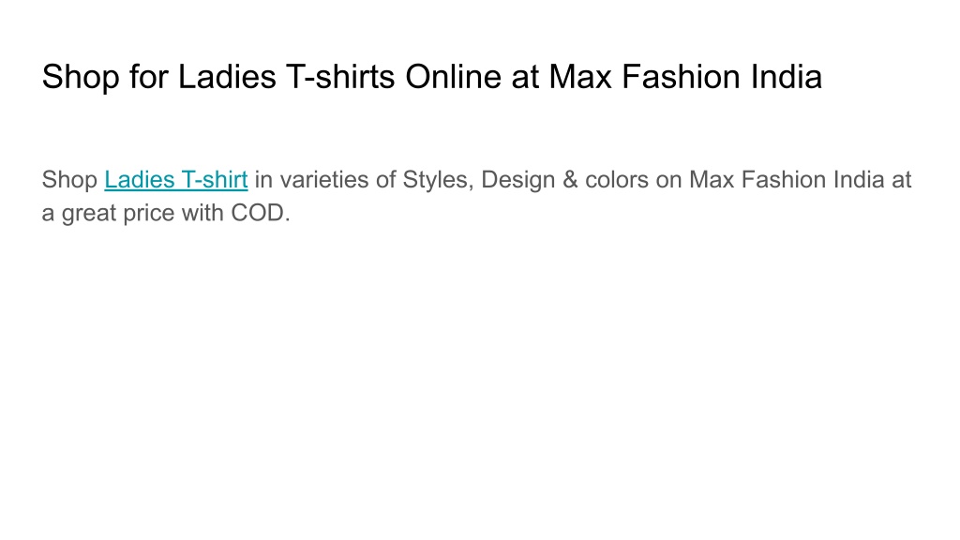Click 'T-shirts' in the title heading
This screenshot has width=960, height=540.
[340, 77]
